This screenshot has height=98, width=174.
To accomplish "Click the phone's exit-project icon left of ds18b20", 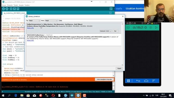I will click(x=128, y=27).
